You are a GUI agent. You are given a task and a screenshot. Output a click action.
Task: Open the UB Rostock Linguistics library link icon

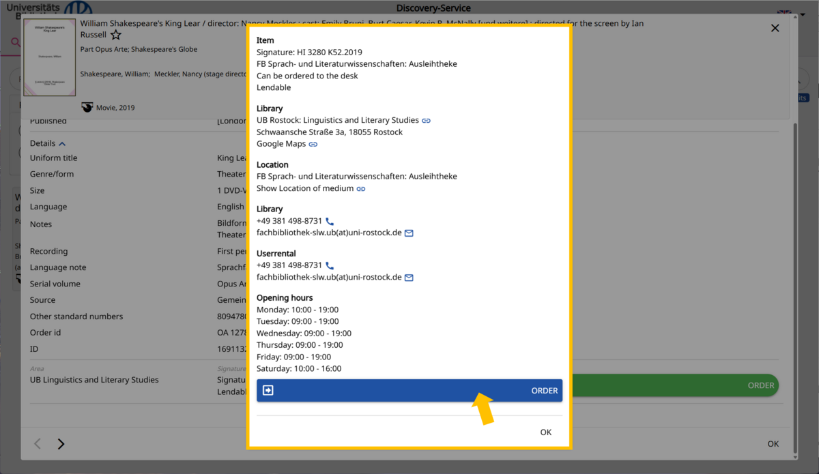pyautogui.click(x=426, y=121)
